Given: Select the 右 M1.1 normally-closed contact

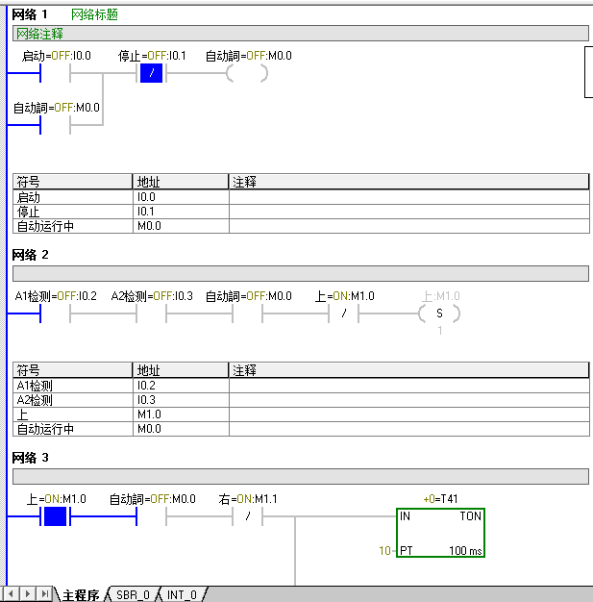Looking at the screenshot, I should click(x=248, y=516).
